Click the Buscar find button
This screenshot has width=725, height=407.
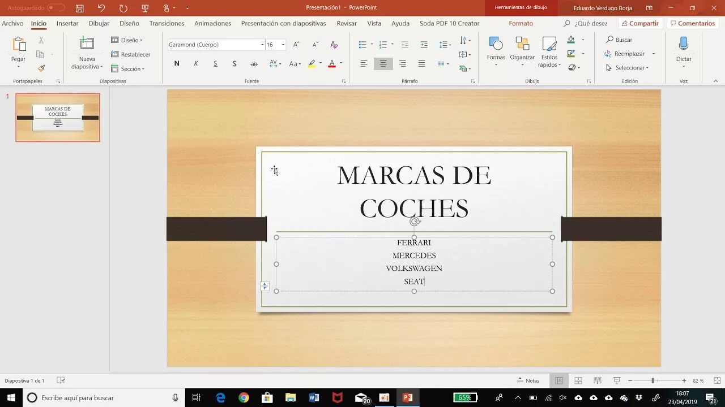[619, 40]
